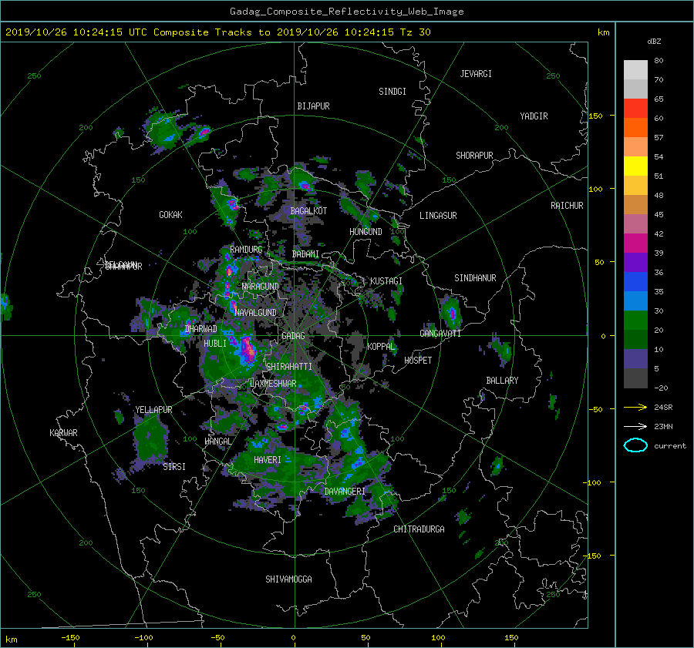Click the 39 dBZ purple swatch
694x648 pixels.
(x=635, y=262)
